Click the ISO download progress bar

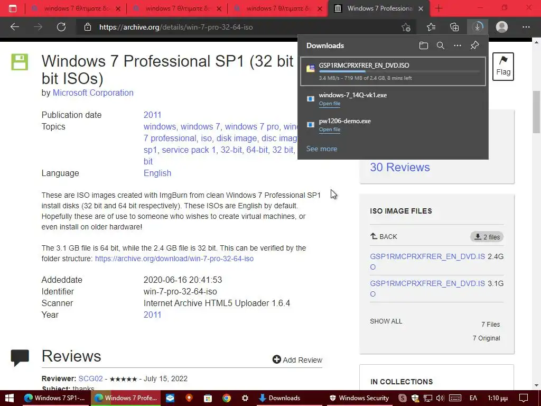click(399, 71)
